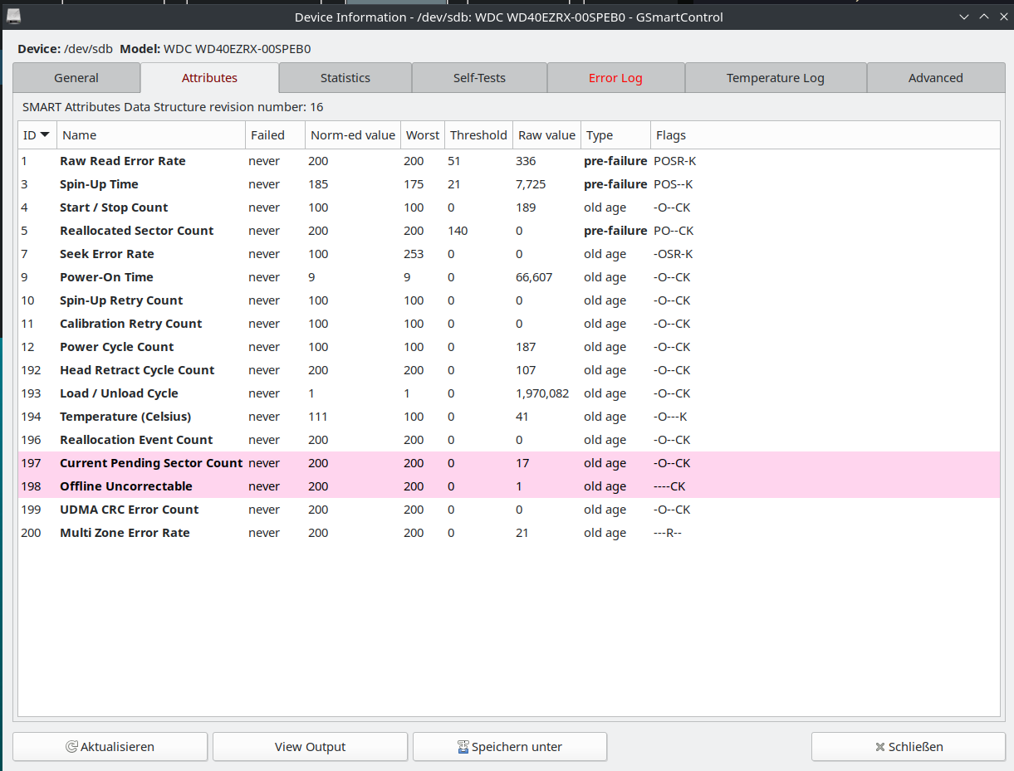Sort by the Name column header

click(150, 135)
